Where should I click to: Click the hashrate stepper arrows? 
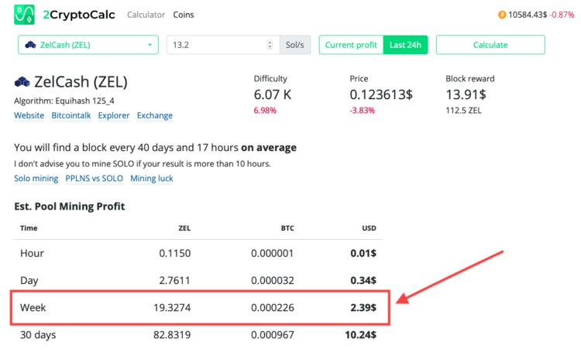click(270, 45)
